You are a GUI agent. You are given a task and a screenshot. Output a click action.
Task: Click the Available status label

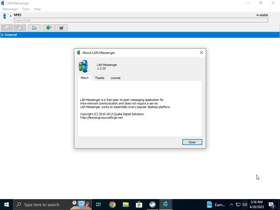click(262, 15)
